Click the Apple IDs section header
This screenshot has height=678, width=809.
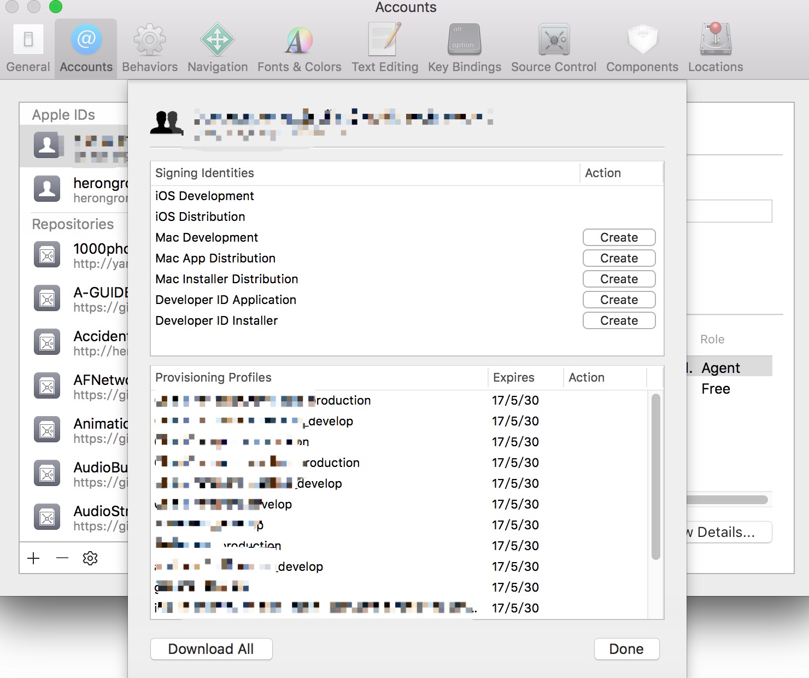click(63, 115)
